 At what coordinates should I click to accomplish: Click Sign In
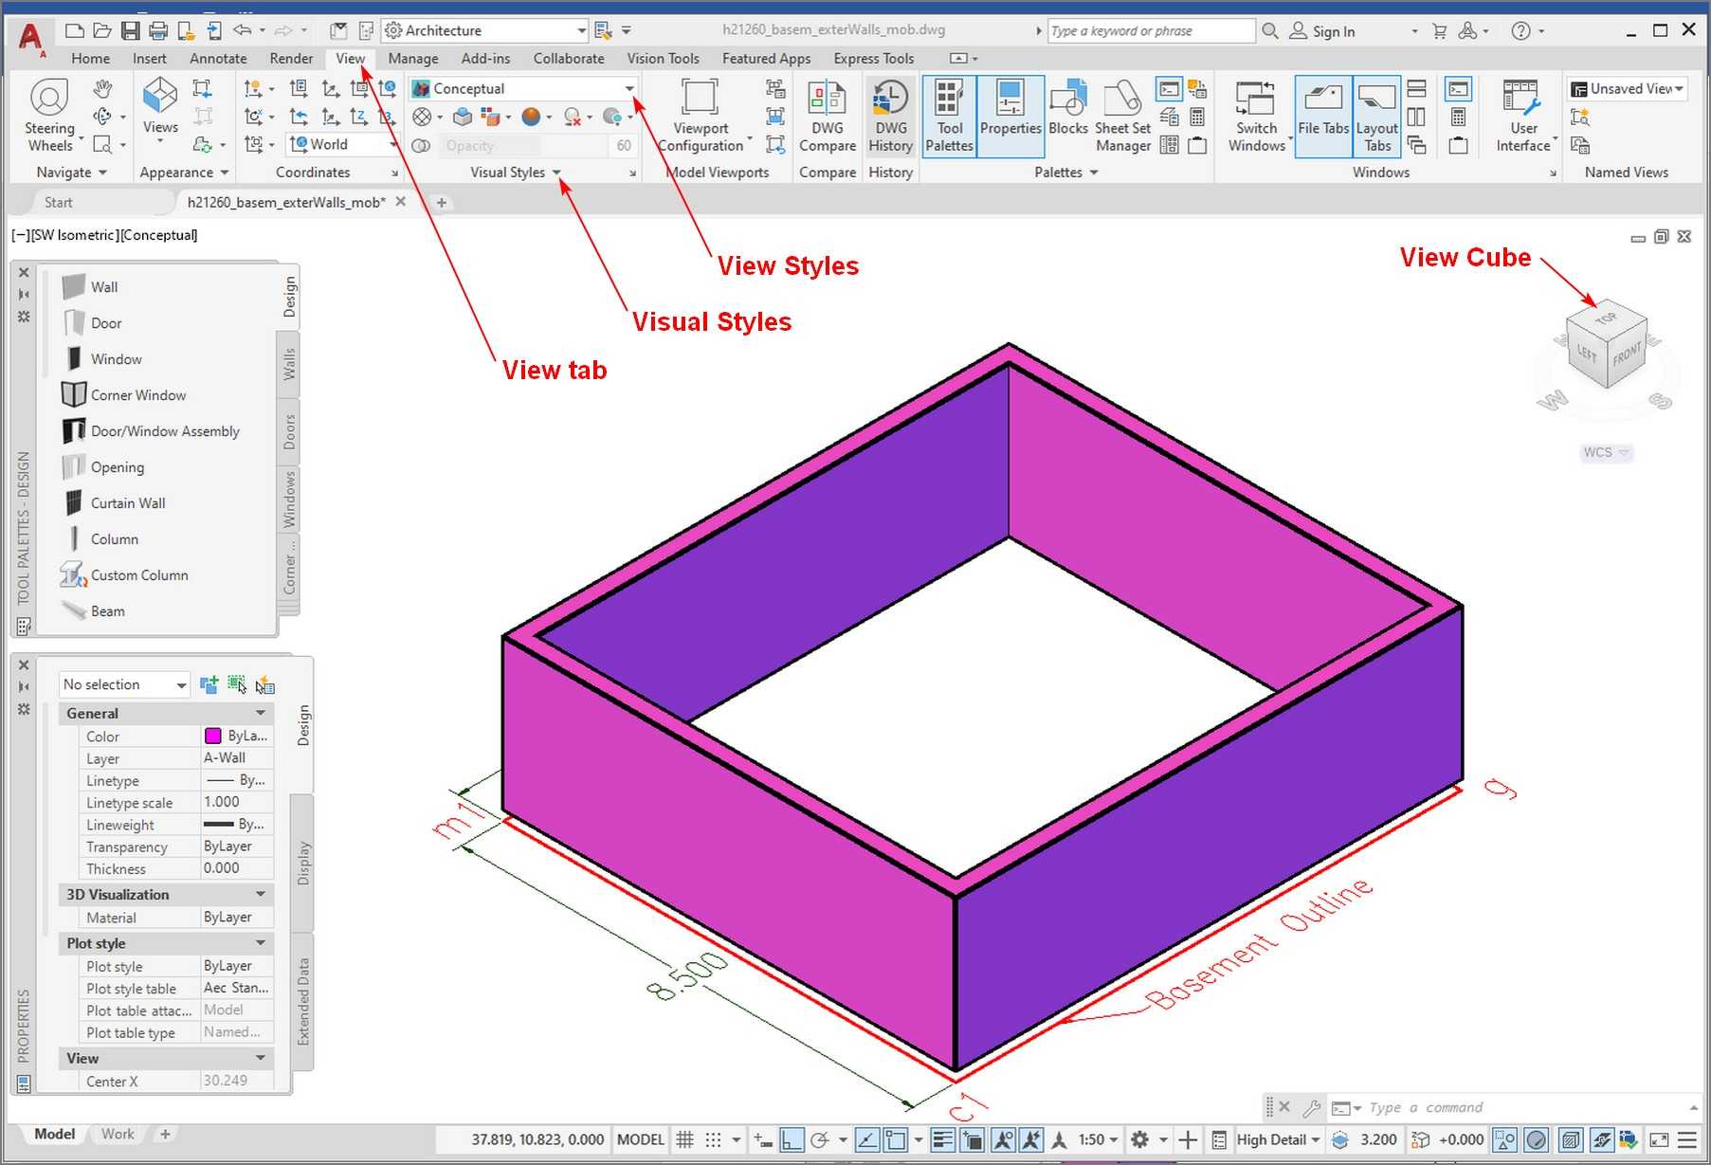pos(1321,31)
